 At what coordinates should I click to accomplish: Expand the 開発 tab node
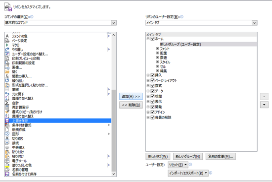pyautogui.click(x=148, y=107)
